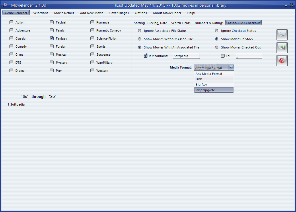Screen dimensions: 296x212
Task: Choose Blu-Ray in Media Format list
Action: [x=214, y=85]
